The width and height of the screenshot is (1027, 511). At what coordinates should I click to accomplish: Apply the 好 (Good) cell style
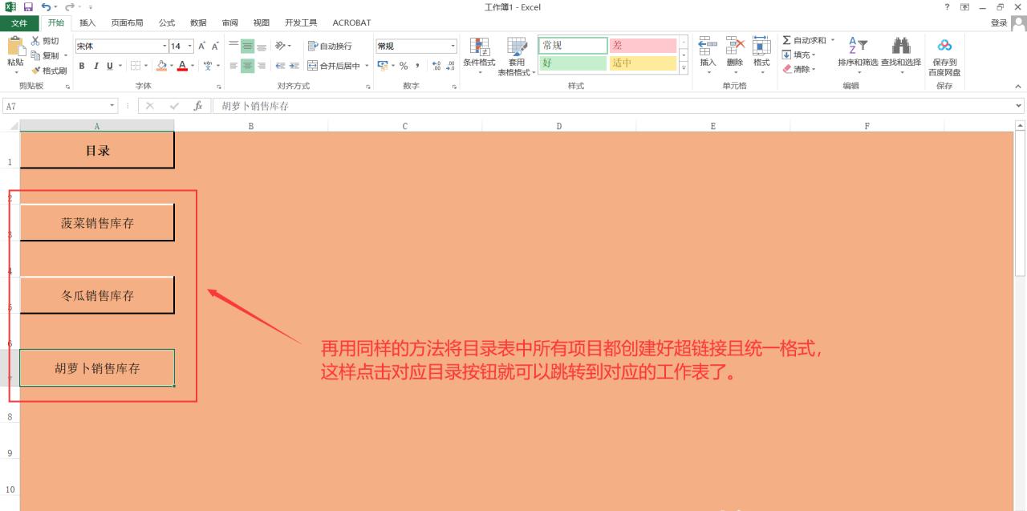pyautogui.click(x=573, y=63)
